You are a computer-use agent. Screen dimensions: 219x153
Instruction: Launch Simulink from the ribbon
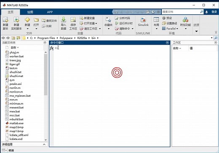click(x=143, y=21)
